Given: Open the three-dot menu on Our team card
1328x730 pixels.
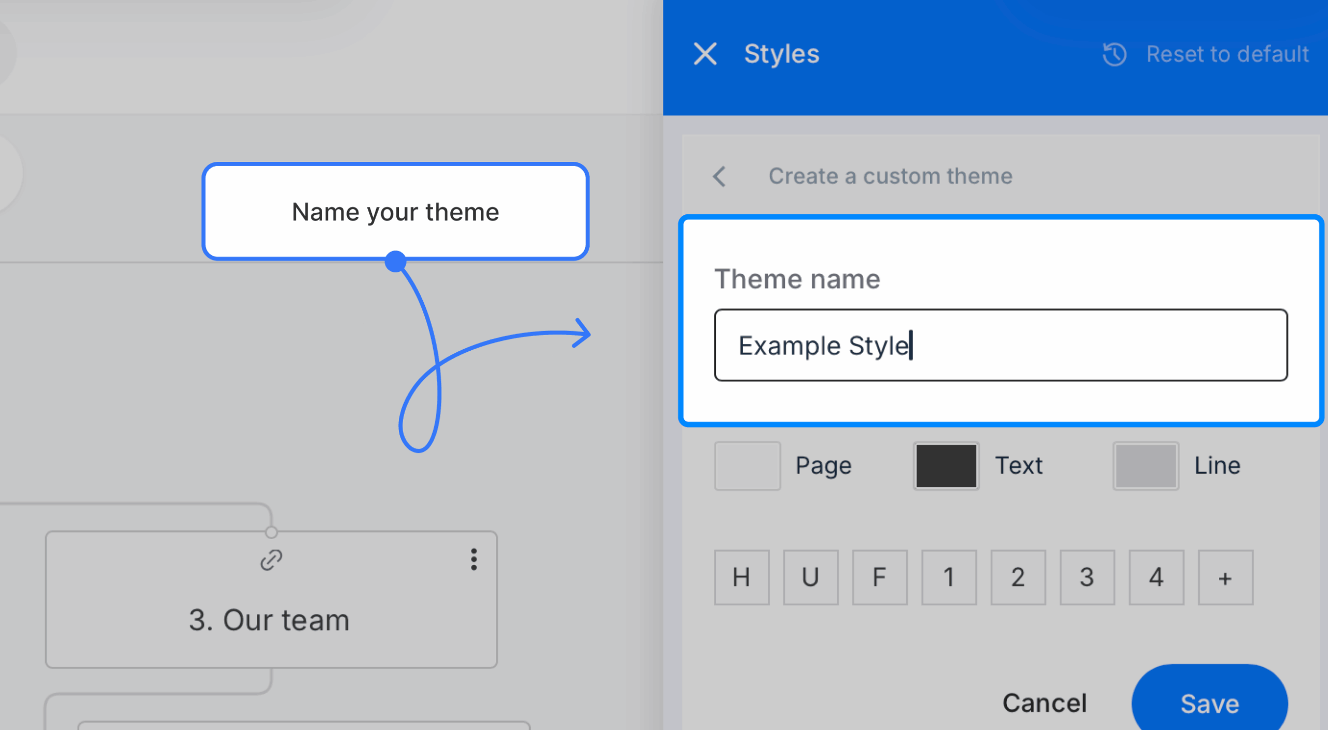Looking at the screenshot, I should 474,559.
